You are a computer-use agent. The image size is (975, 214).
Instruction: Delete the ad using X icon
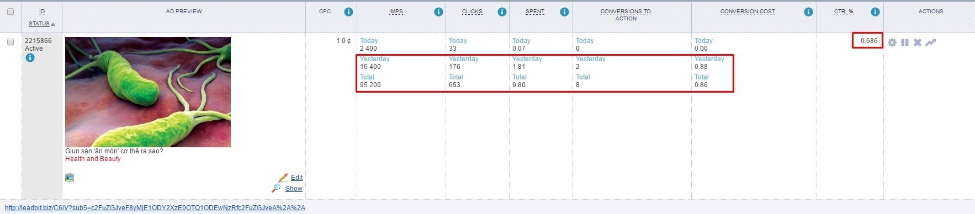[x=918, y=42]
